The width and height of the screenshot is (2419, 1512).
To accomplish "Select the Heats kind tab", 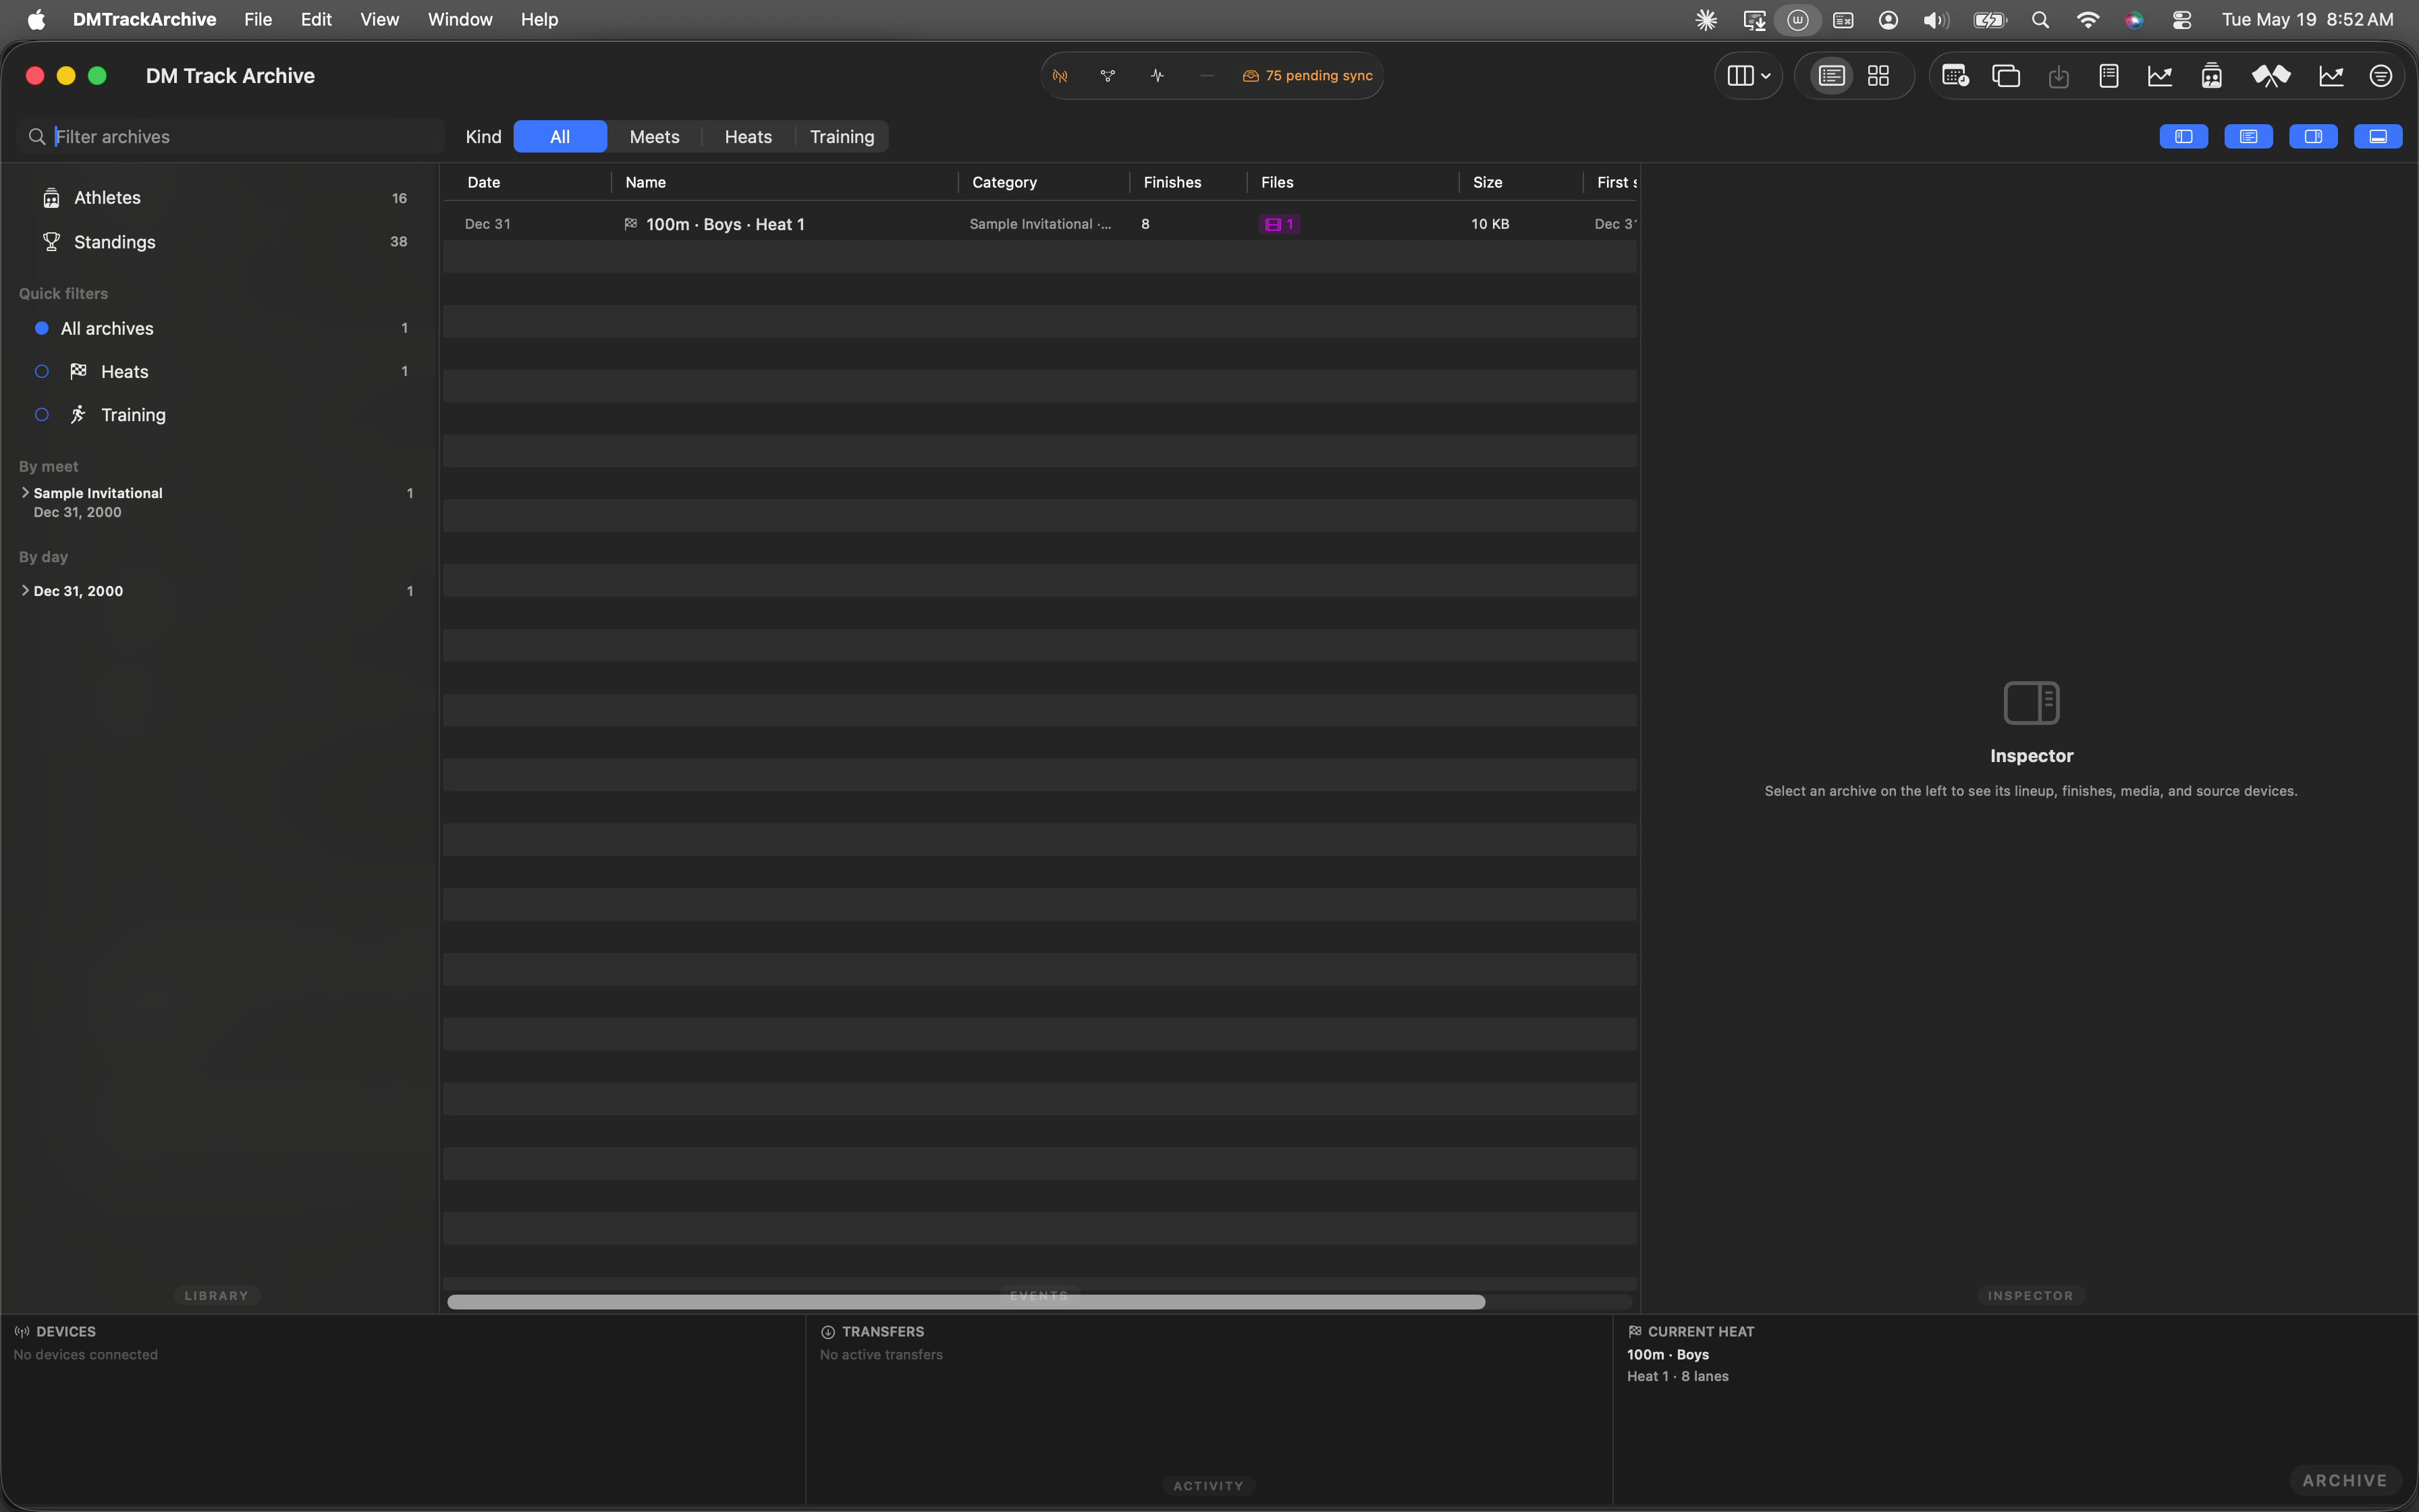I will click(748, 137).
